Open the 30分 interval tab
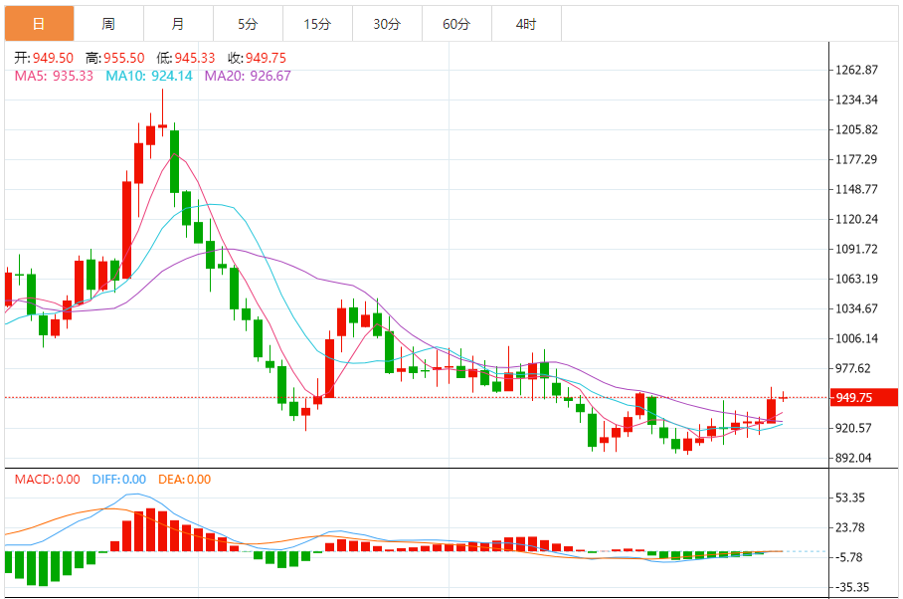The height and width of the screenshot is (599, 903). 388,24
